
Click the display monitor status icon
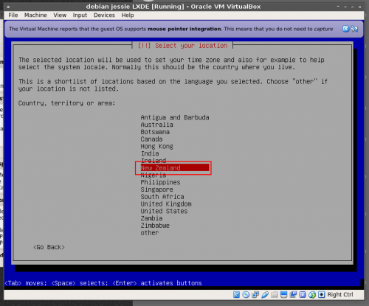[x=283, y=294]
